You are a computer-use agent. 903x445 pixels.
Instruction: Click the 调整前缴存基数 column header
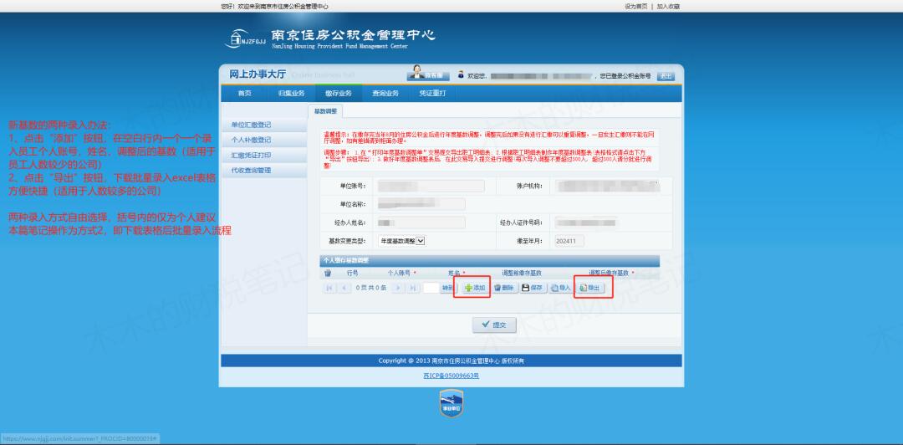click(x=522, y=273)
